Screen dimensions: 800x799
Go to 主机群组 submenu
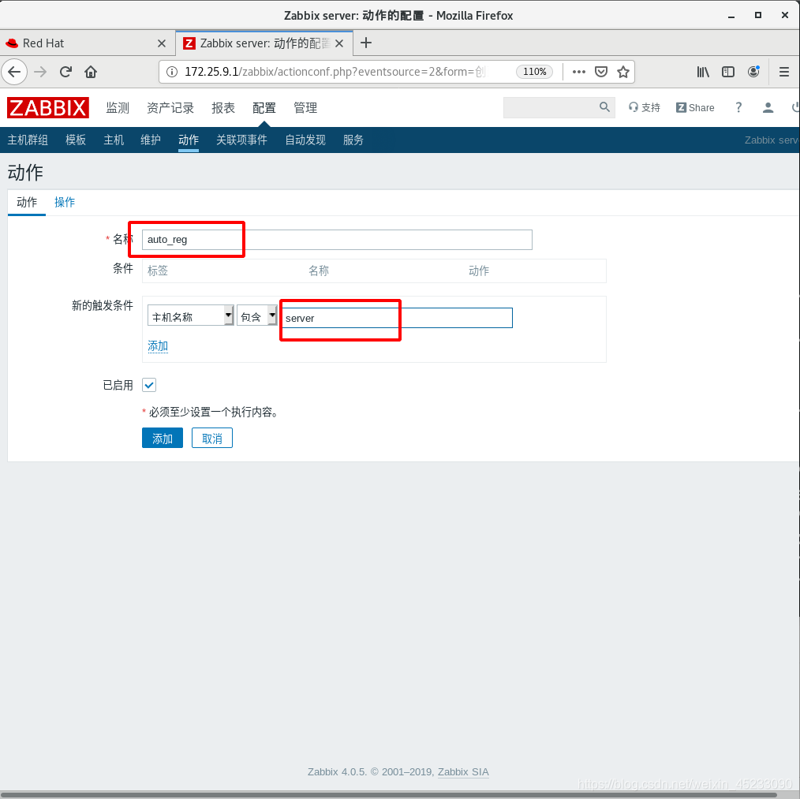tap(28, 140)
